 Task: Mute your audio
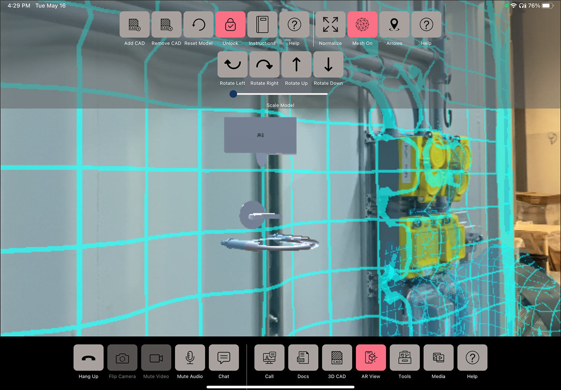coord(190,358)
